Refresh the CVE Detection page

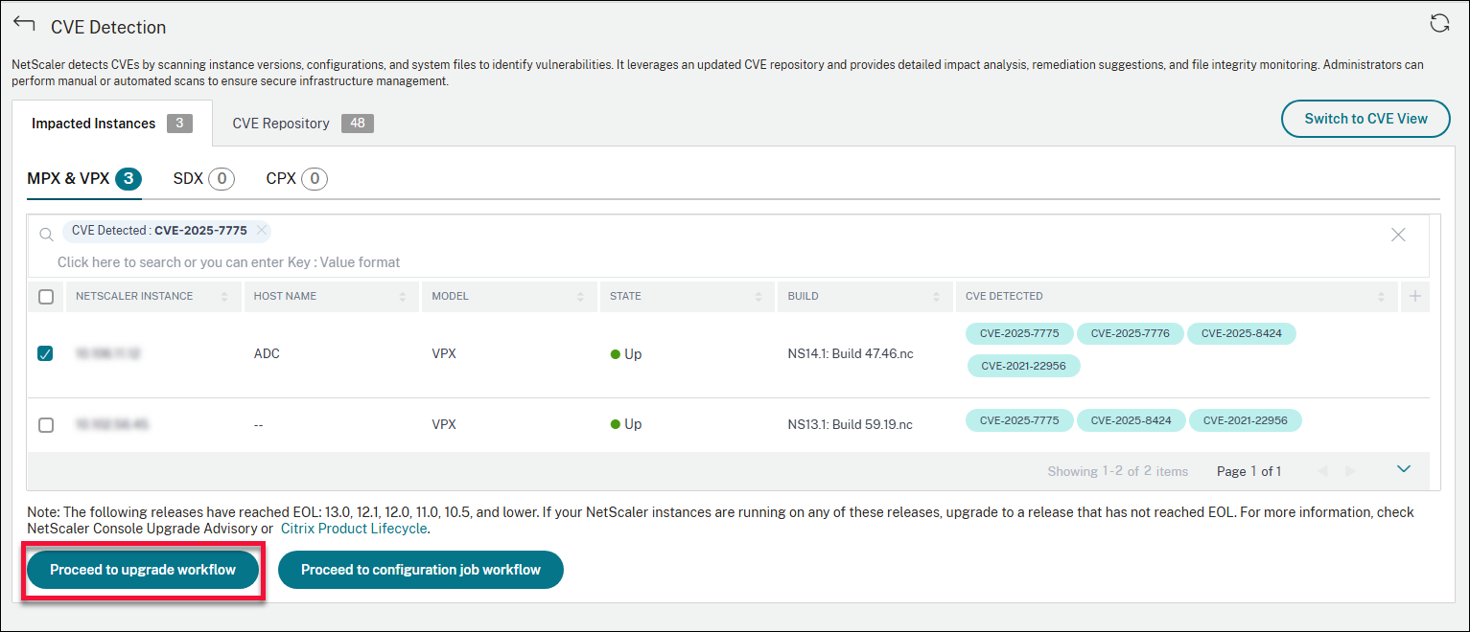(x=1439, y=24)
